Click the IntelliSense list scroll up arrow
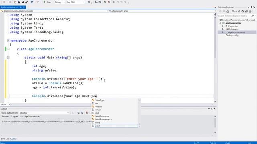Image resolution: width=257 pixels, height=144 pixels. 139,100
